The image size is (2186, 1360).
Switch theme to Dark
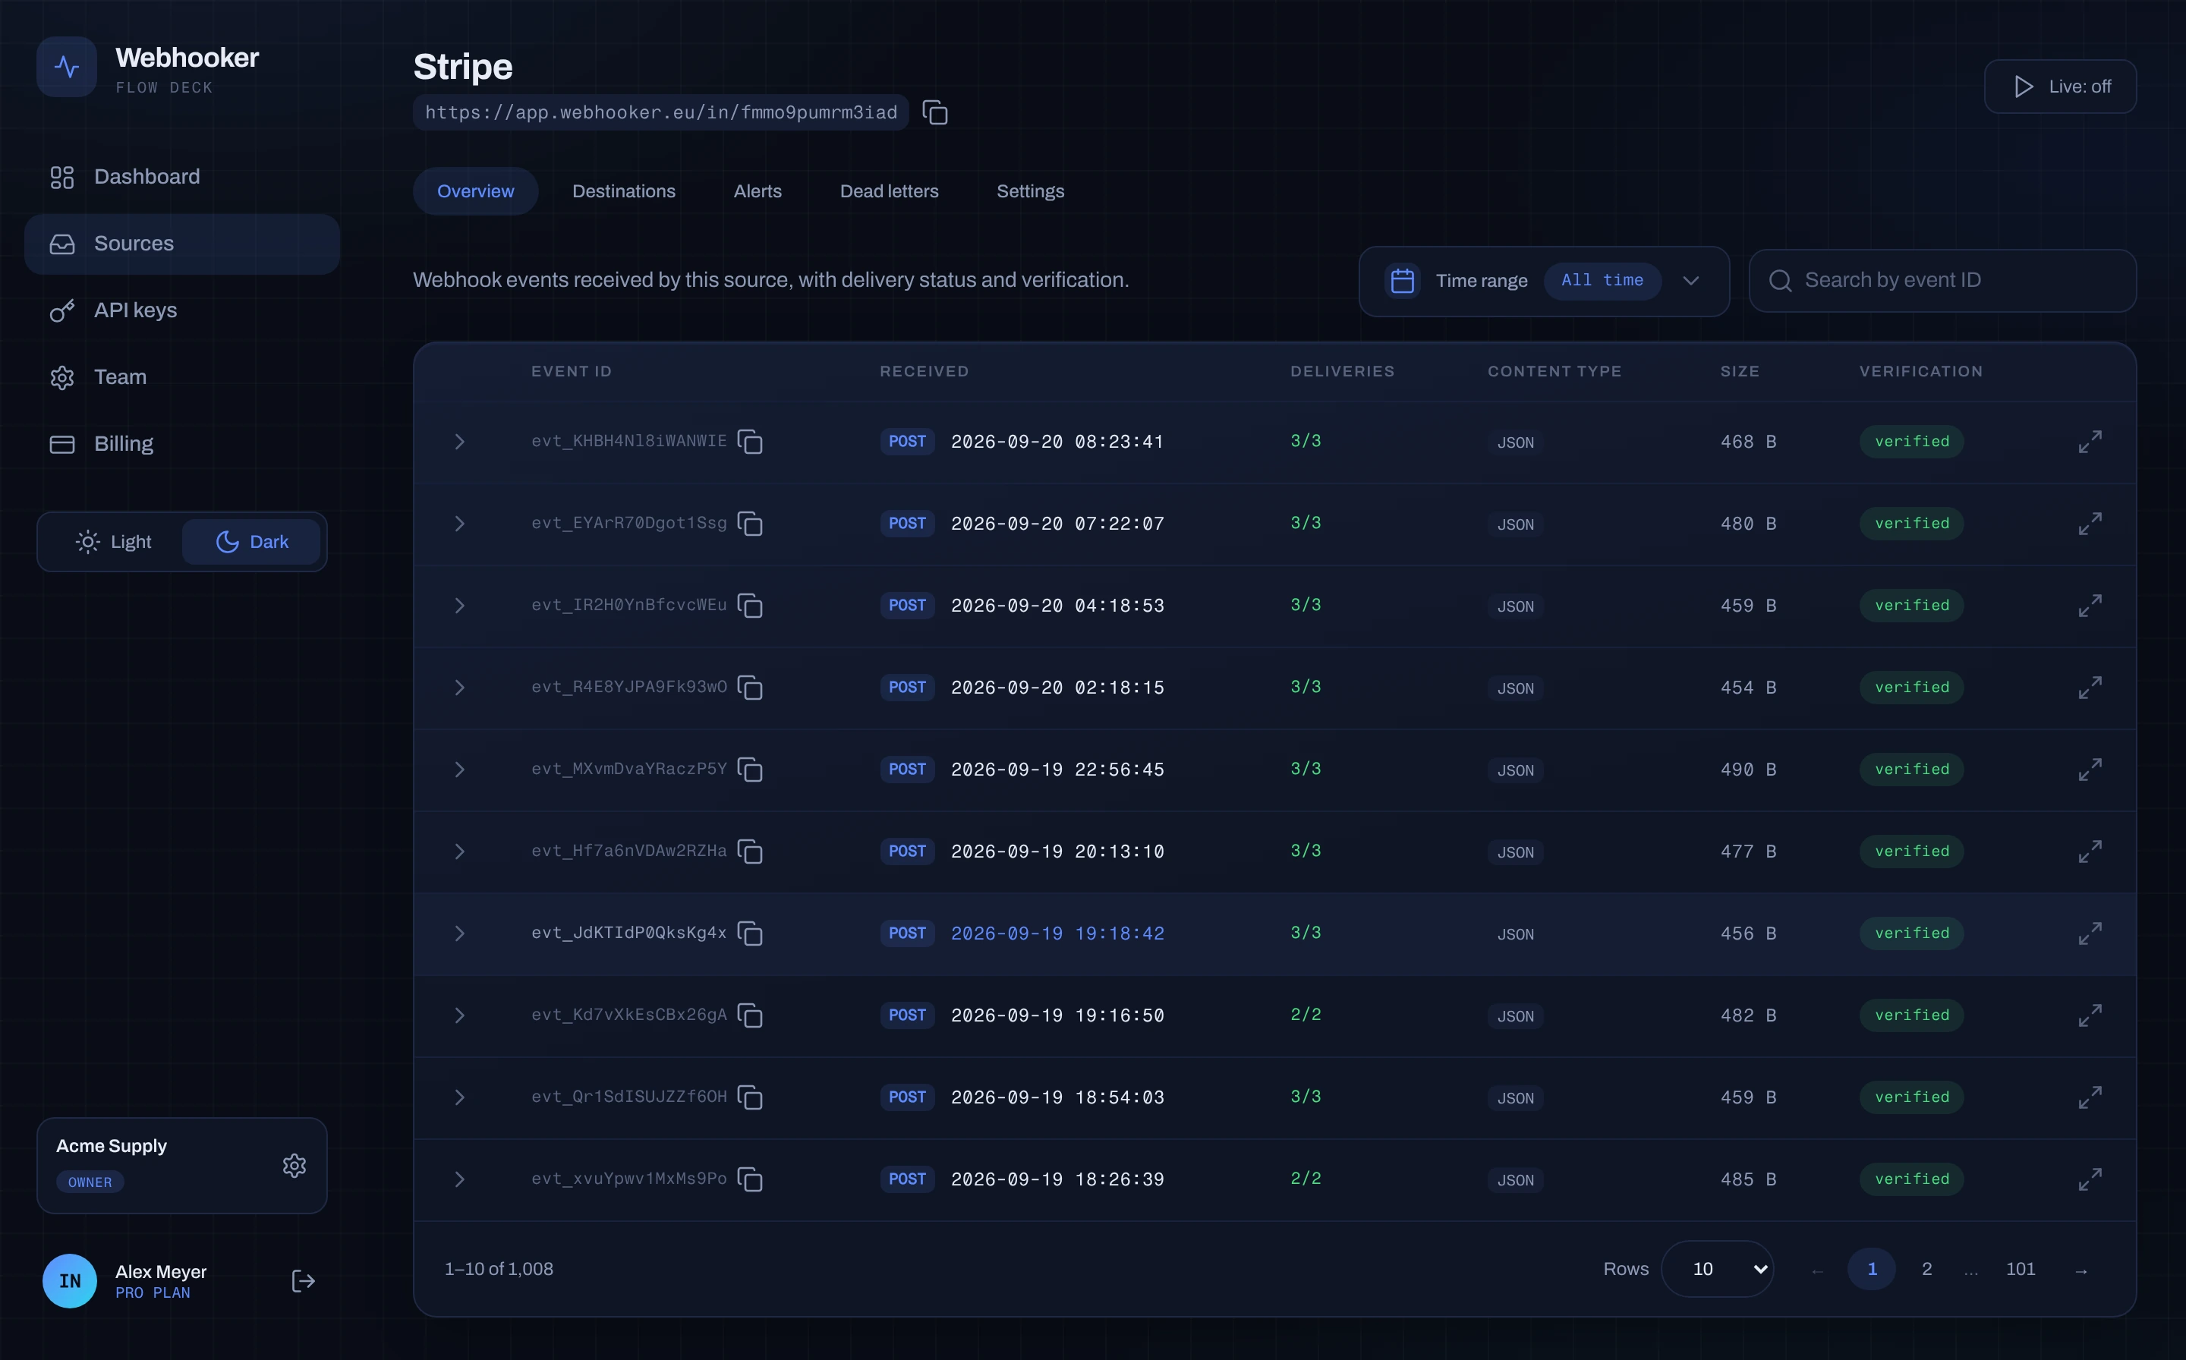252,541
